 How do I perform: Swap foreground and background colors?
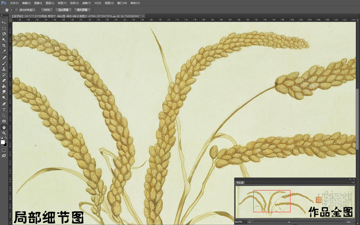pyautogui.click(x=6, y=138)
